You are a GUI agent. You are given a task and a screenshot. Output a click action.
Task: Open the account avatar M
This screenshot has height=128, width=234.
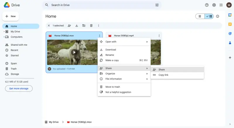pos(229,5)
